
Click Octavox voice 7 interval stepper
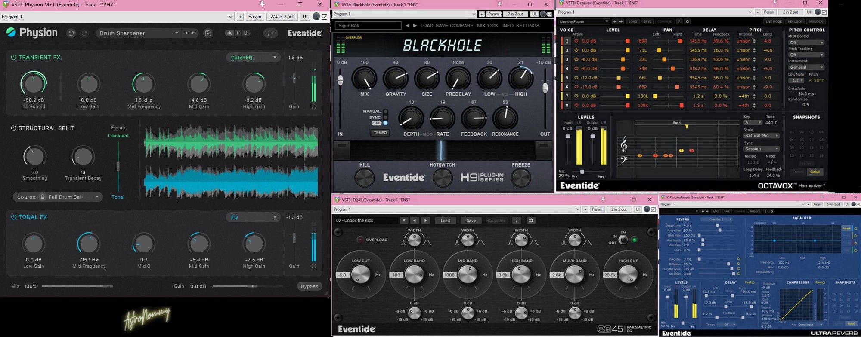[754, 96]
